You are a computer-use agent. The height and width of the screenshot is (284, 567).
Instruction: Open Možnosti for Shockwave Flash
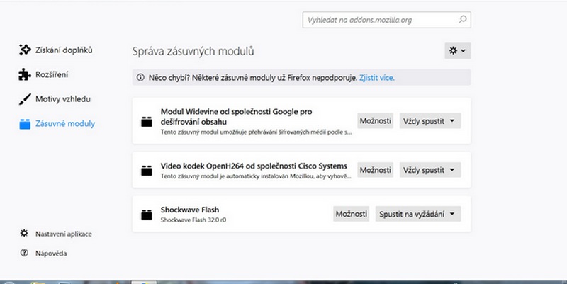(x=351, y=214)
